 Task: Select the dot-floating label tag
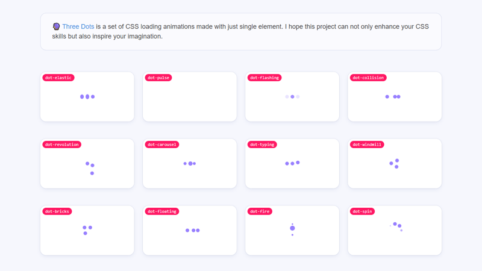[162, 211]
